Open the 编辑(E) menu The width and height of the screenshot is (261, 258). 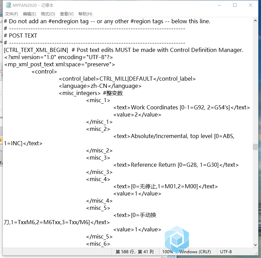click(29, 14)
